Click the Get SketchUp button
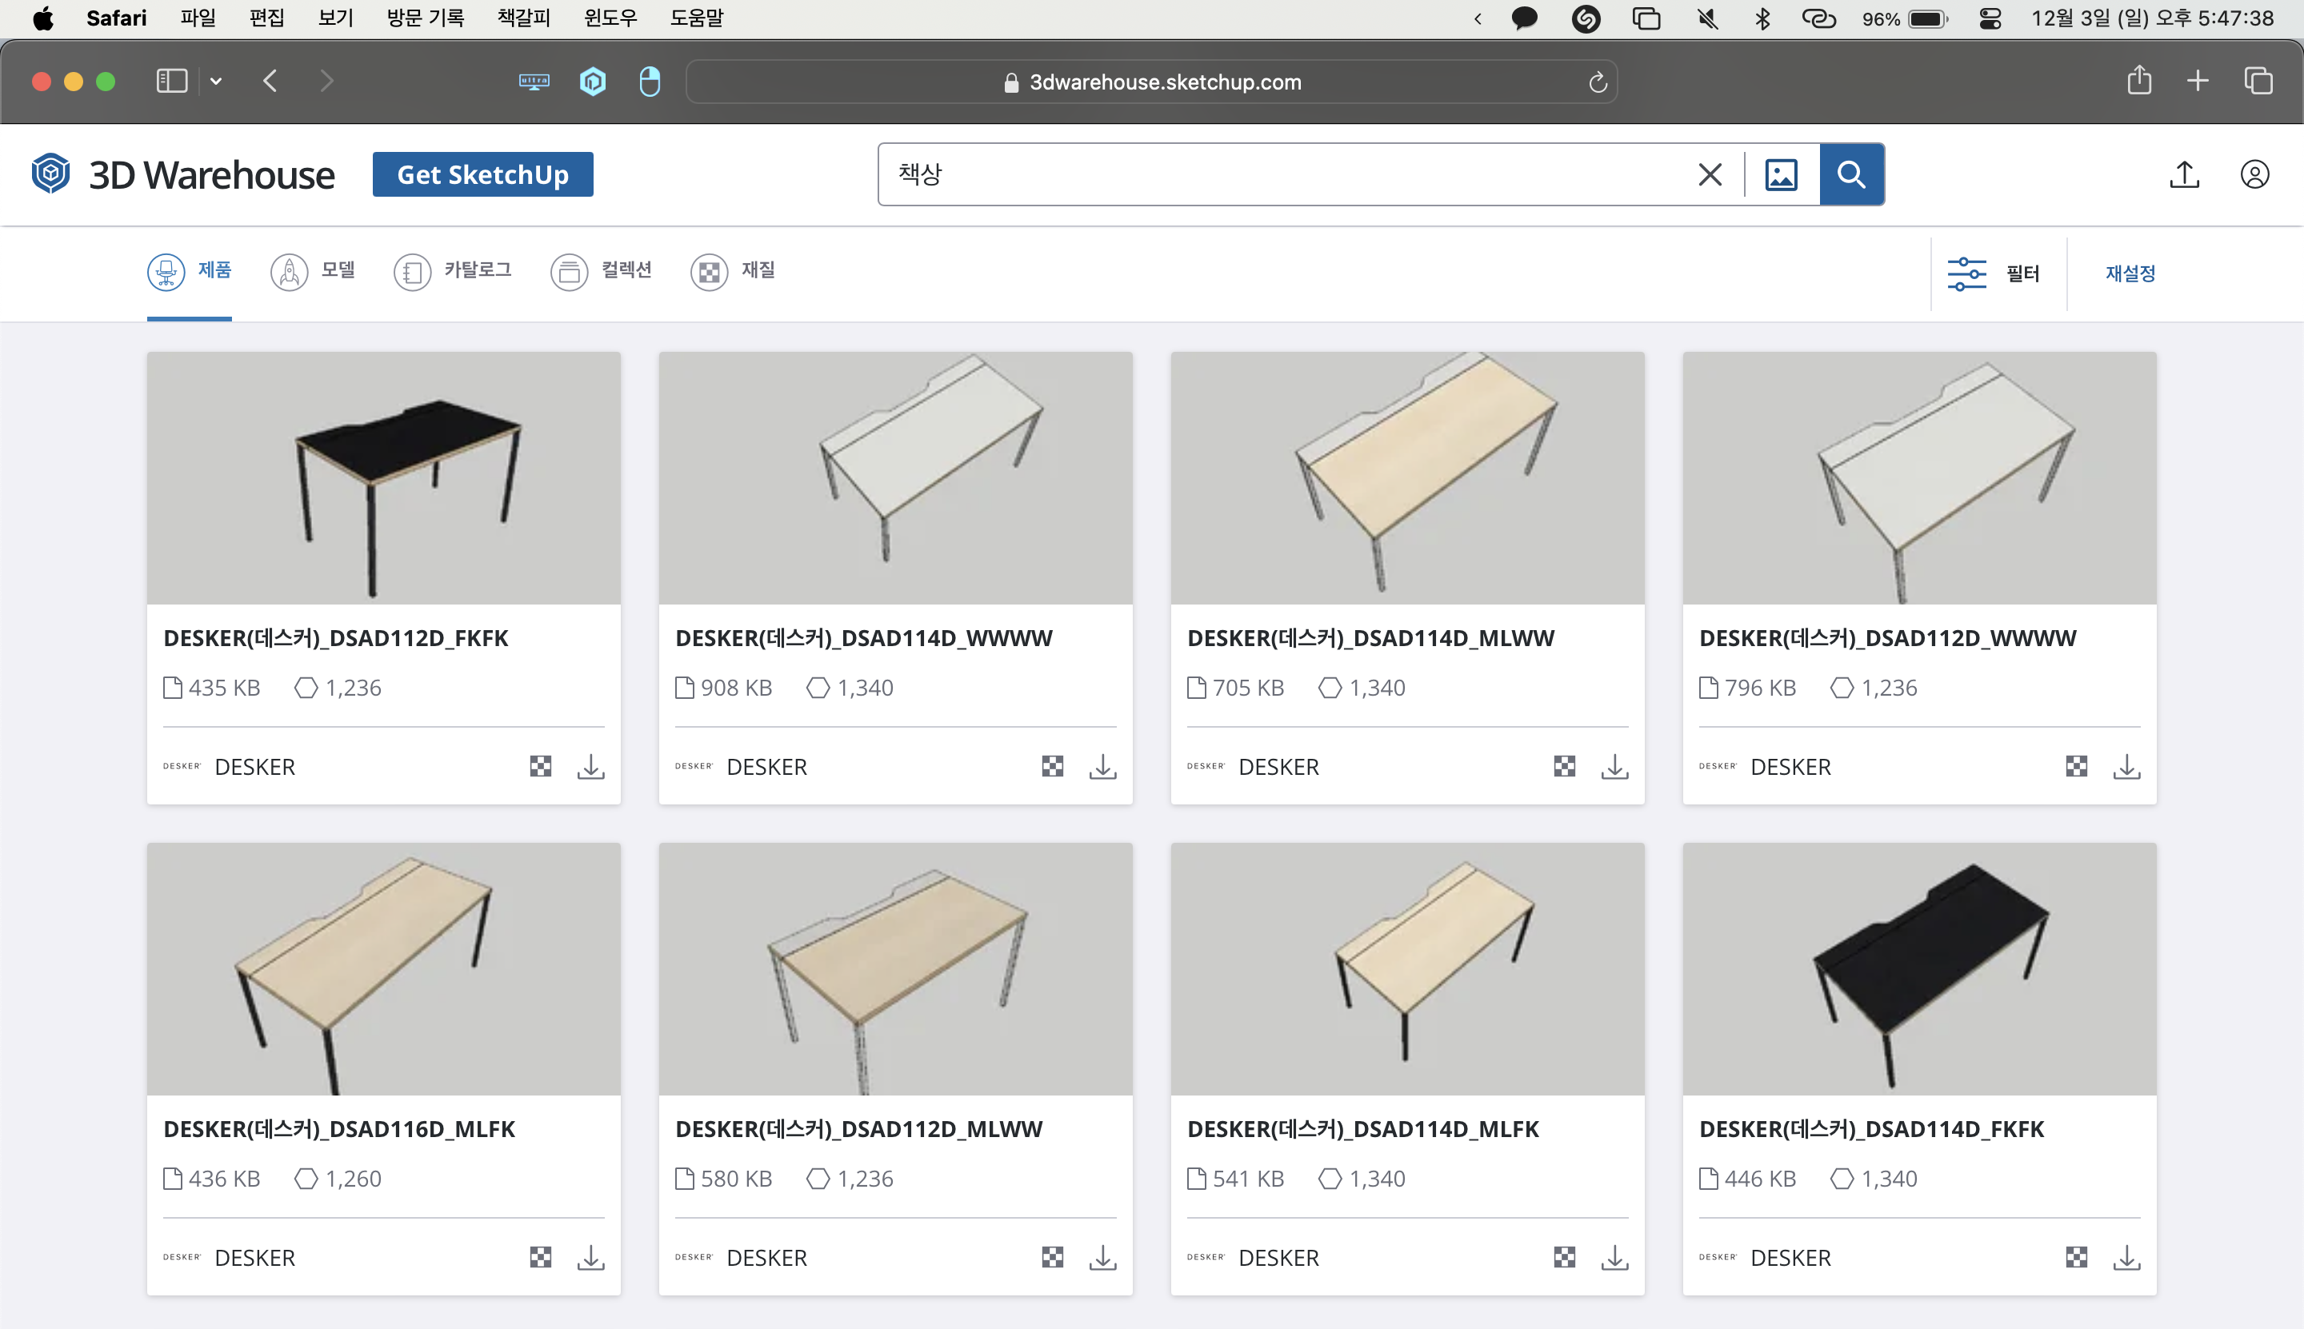 pyautogui.click(x=483, y=174)
